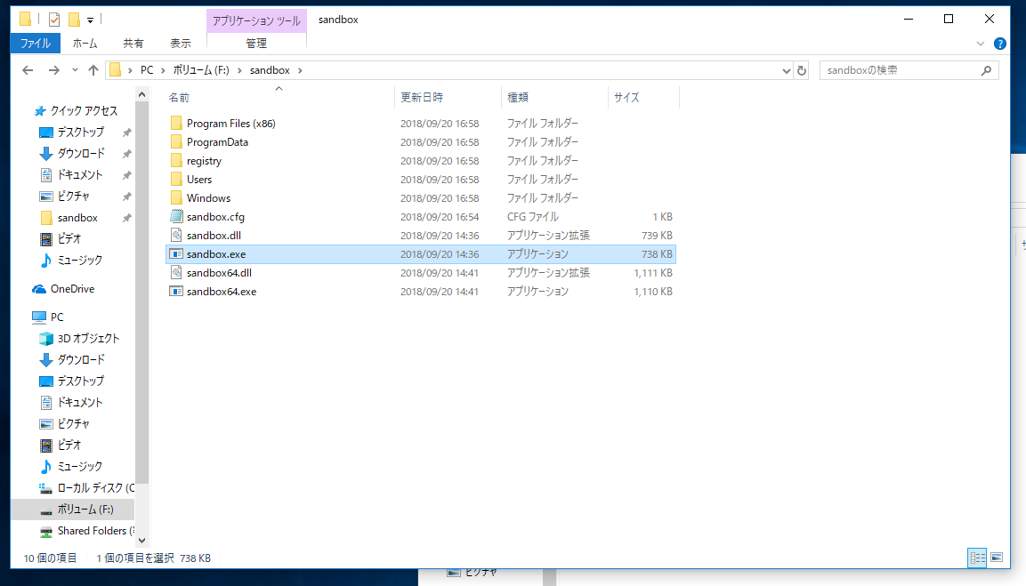Open pinned ダウンロード under quick access
This screenshot has width=1026, height=586.
coord(81,154)
